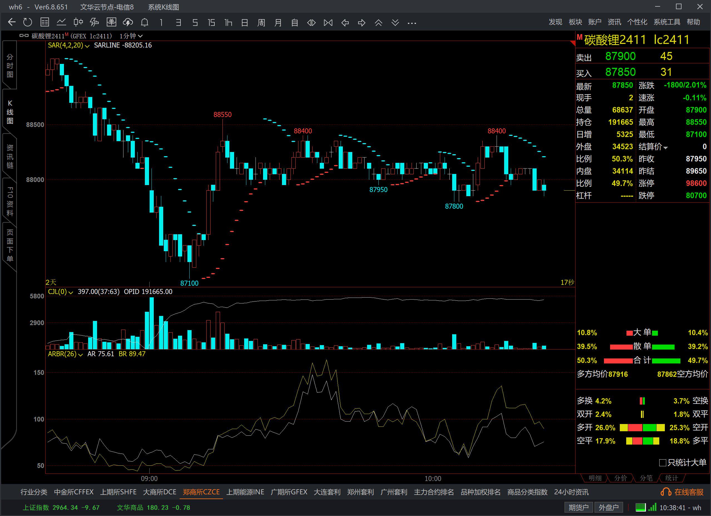Select the 5-minute period button
The width and height of the screenshot is (711, 516).
coord(195,23)
